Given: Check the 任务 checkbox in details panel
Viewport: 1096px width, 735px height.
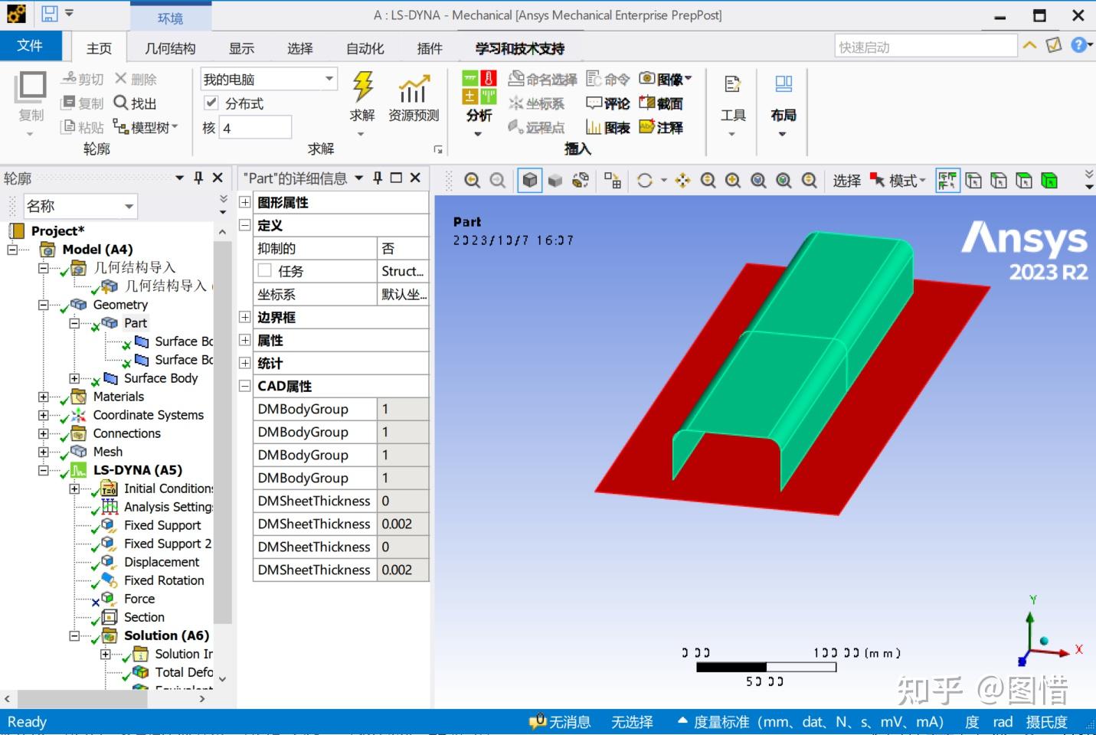Looking at the screenshot, I should (264, 270).
